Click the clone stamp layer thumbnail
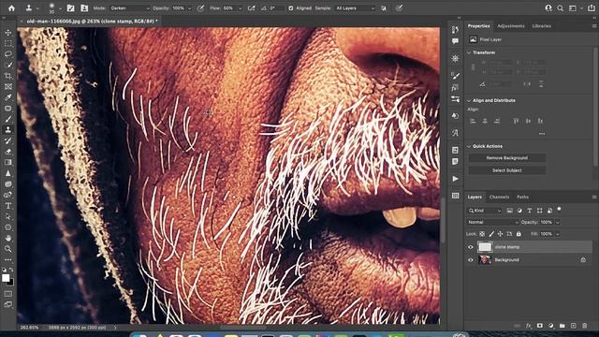 485,247
